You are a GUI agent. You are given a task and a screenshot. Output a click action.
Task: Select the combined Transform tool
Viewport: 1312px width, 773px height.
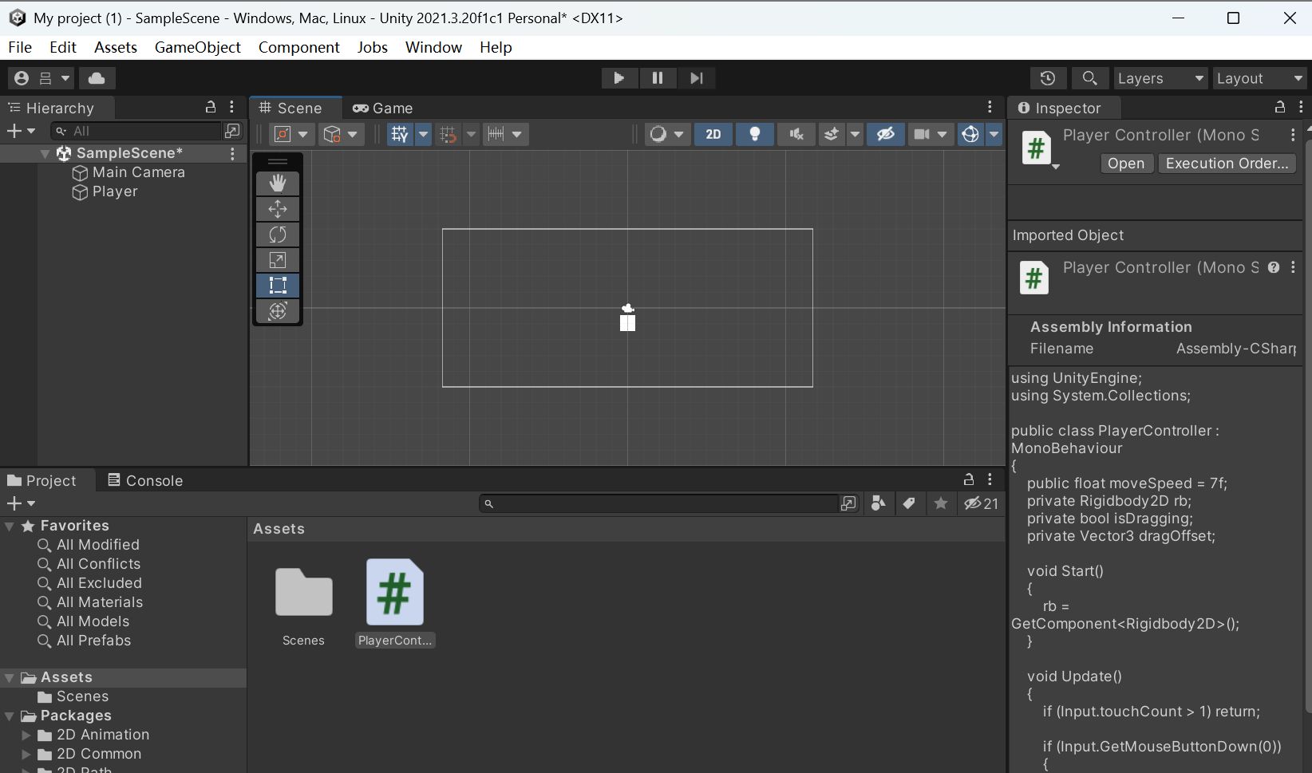[x=278, y=311]
